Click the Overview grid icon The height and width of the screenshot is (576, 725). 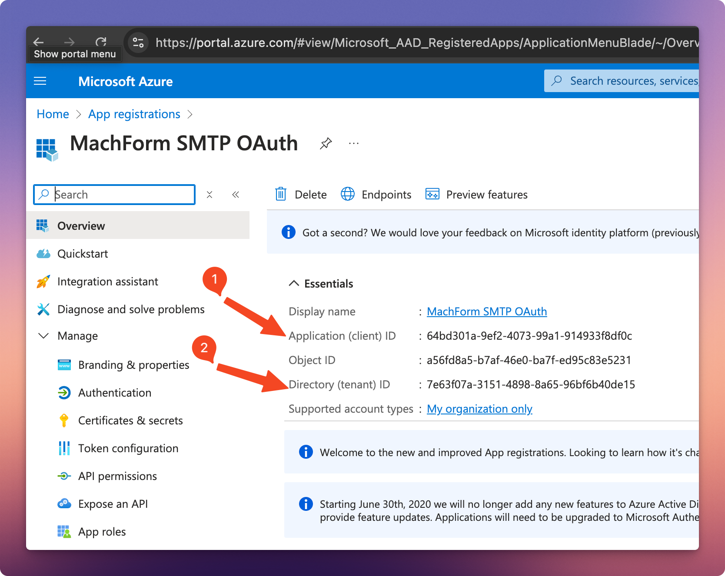[x=43, y=226]
